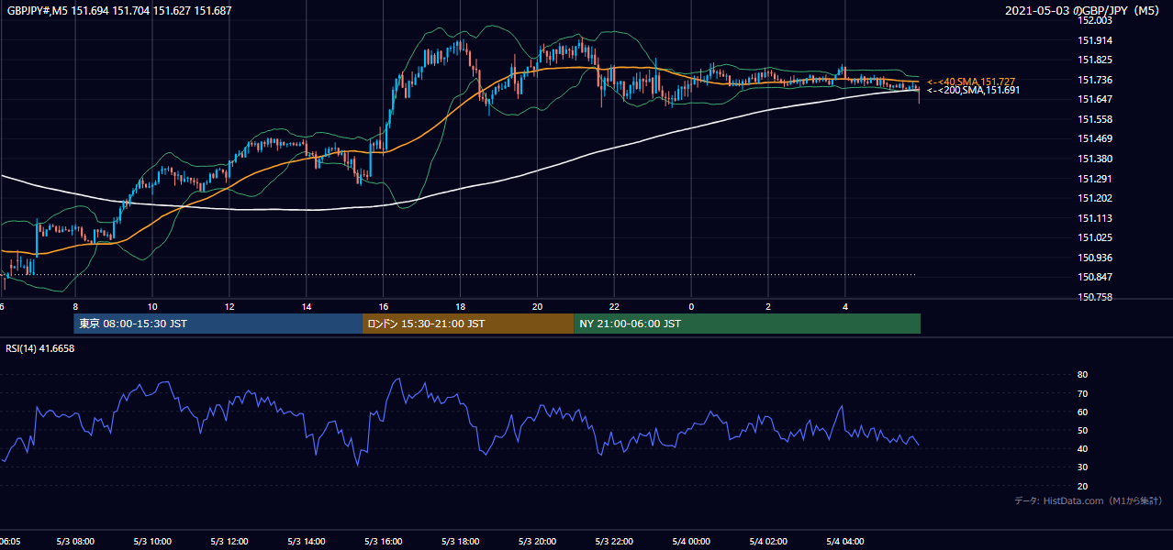
Task: Click the 5/4 04:00 date label
Action: click(x=845, y=542)
